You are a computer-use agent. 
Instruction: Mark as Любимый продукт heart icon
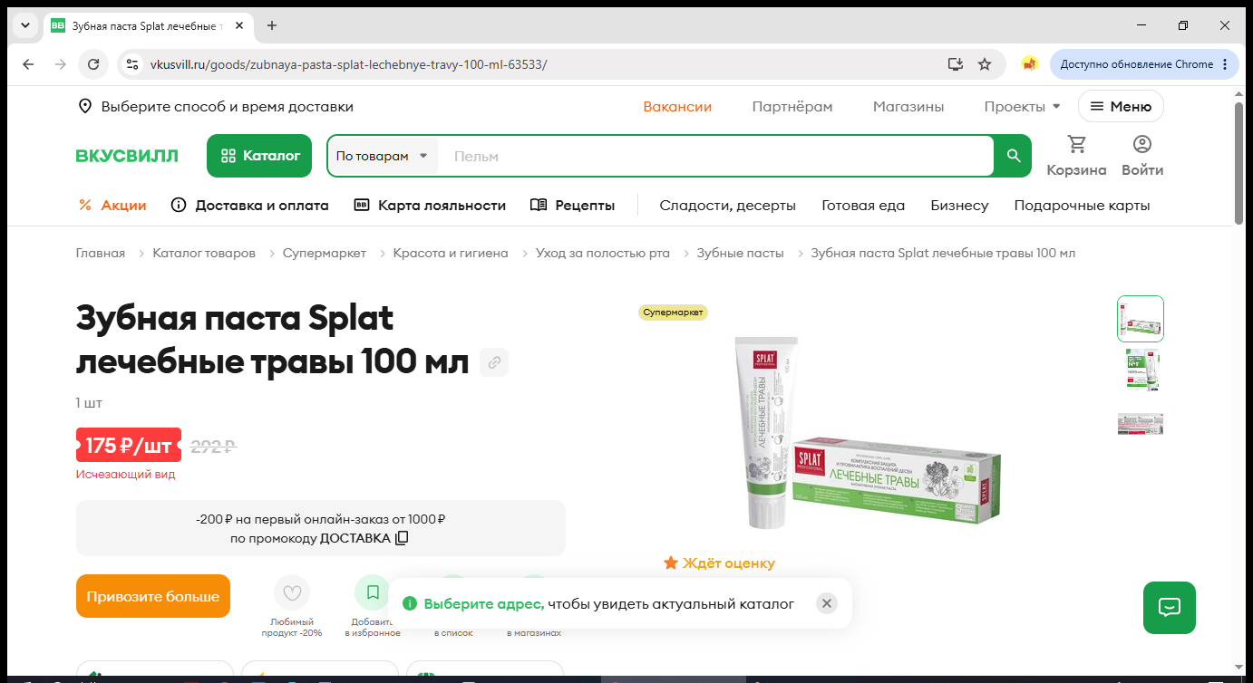point(292,593)
